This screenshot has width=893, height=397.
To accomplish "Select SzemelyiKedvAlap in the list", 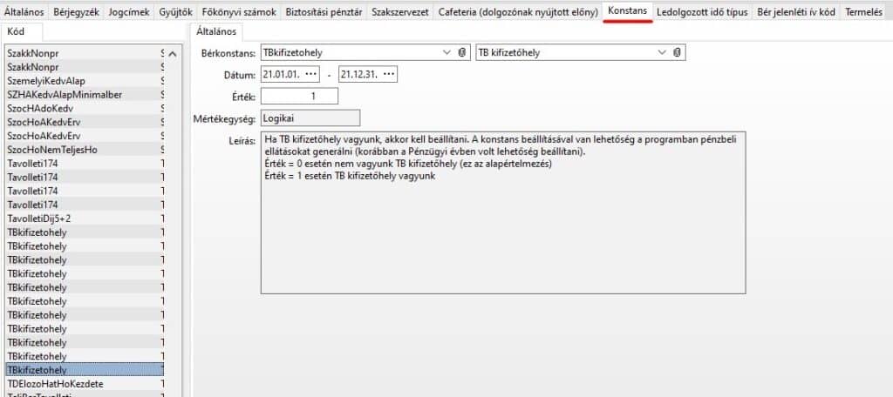I will tap(84, 81).
